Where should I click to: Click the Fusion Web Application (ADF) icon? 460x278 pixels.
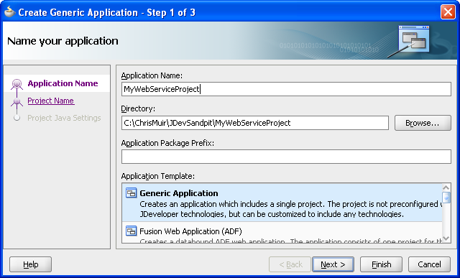tap(131, 231)
